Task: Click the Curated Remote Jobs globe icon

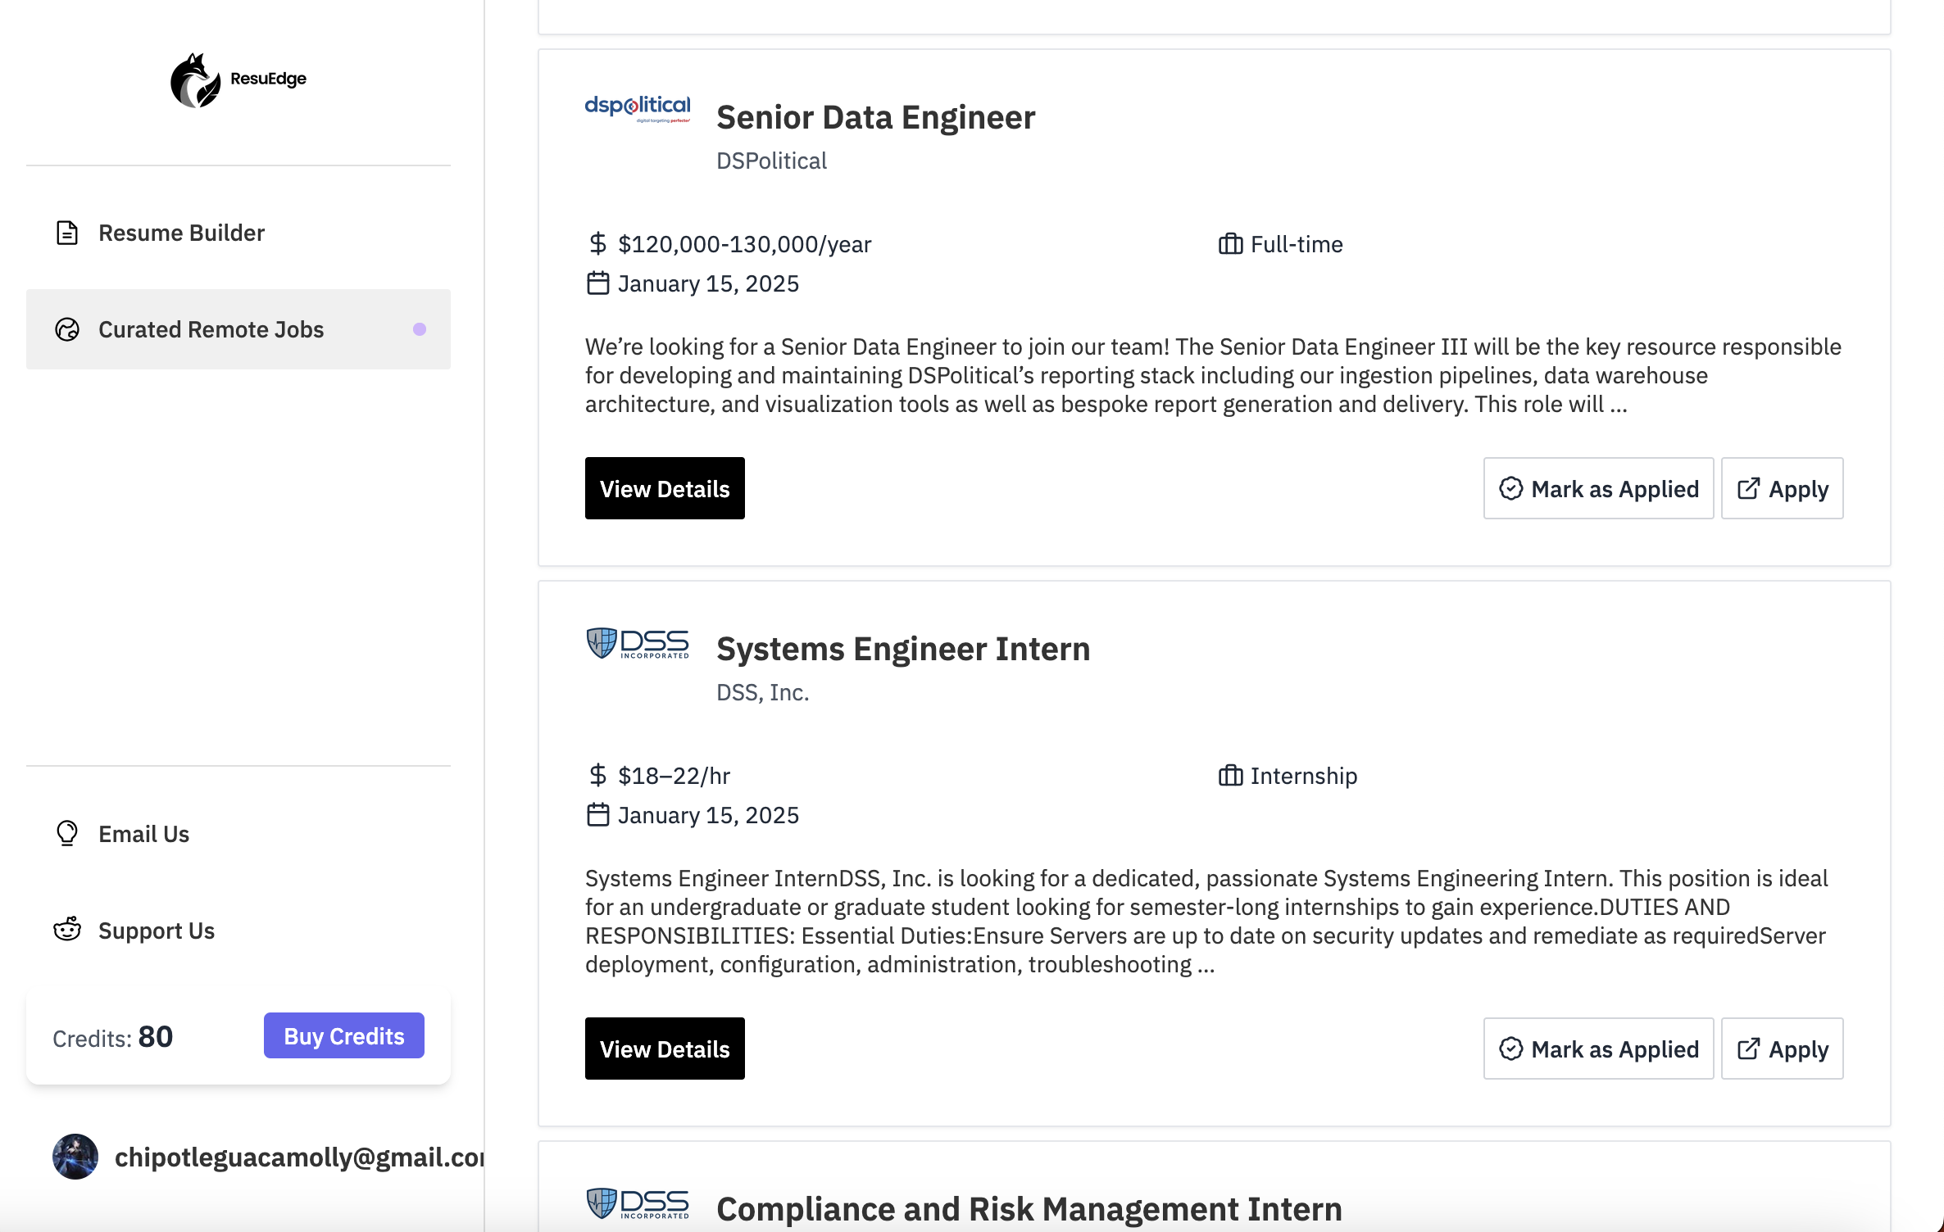Action: 67,329
